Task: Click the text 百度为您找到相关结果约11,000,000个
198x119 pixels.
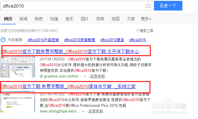Action: (x=30, y=31)
